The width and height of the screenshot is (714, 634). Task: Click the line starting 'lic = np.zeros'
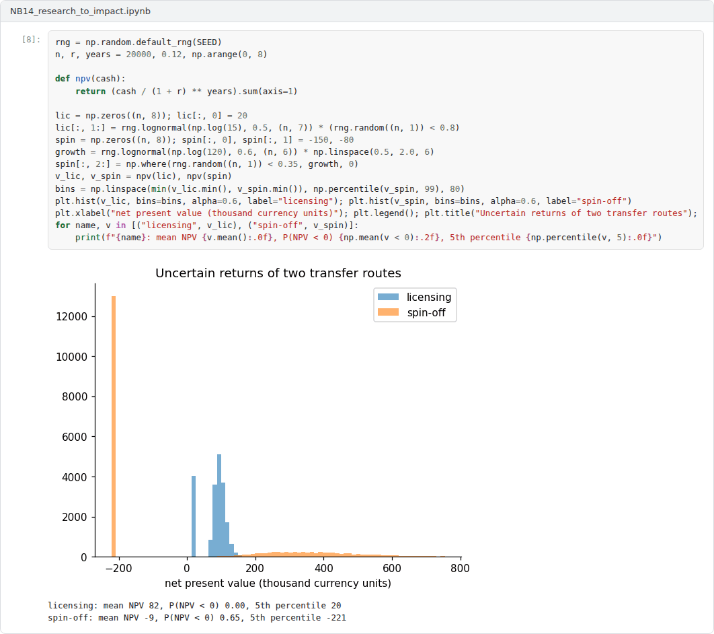[151, 116]
